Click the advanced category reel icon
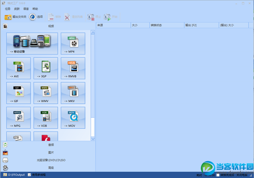 [x=5, y=168]
